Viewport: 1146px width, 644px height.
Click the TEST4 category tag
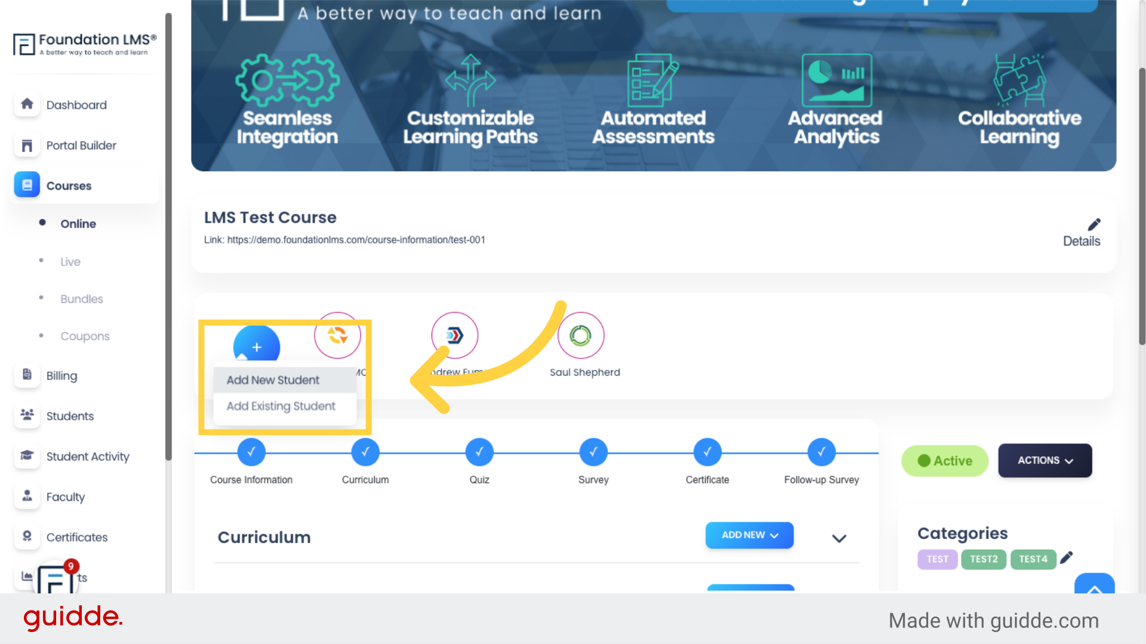1033,559
